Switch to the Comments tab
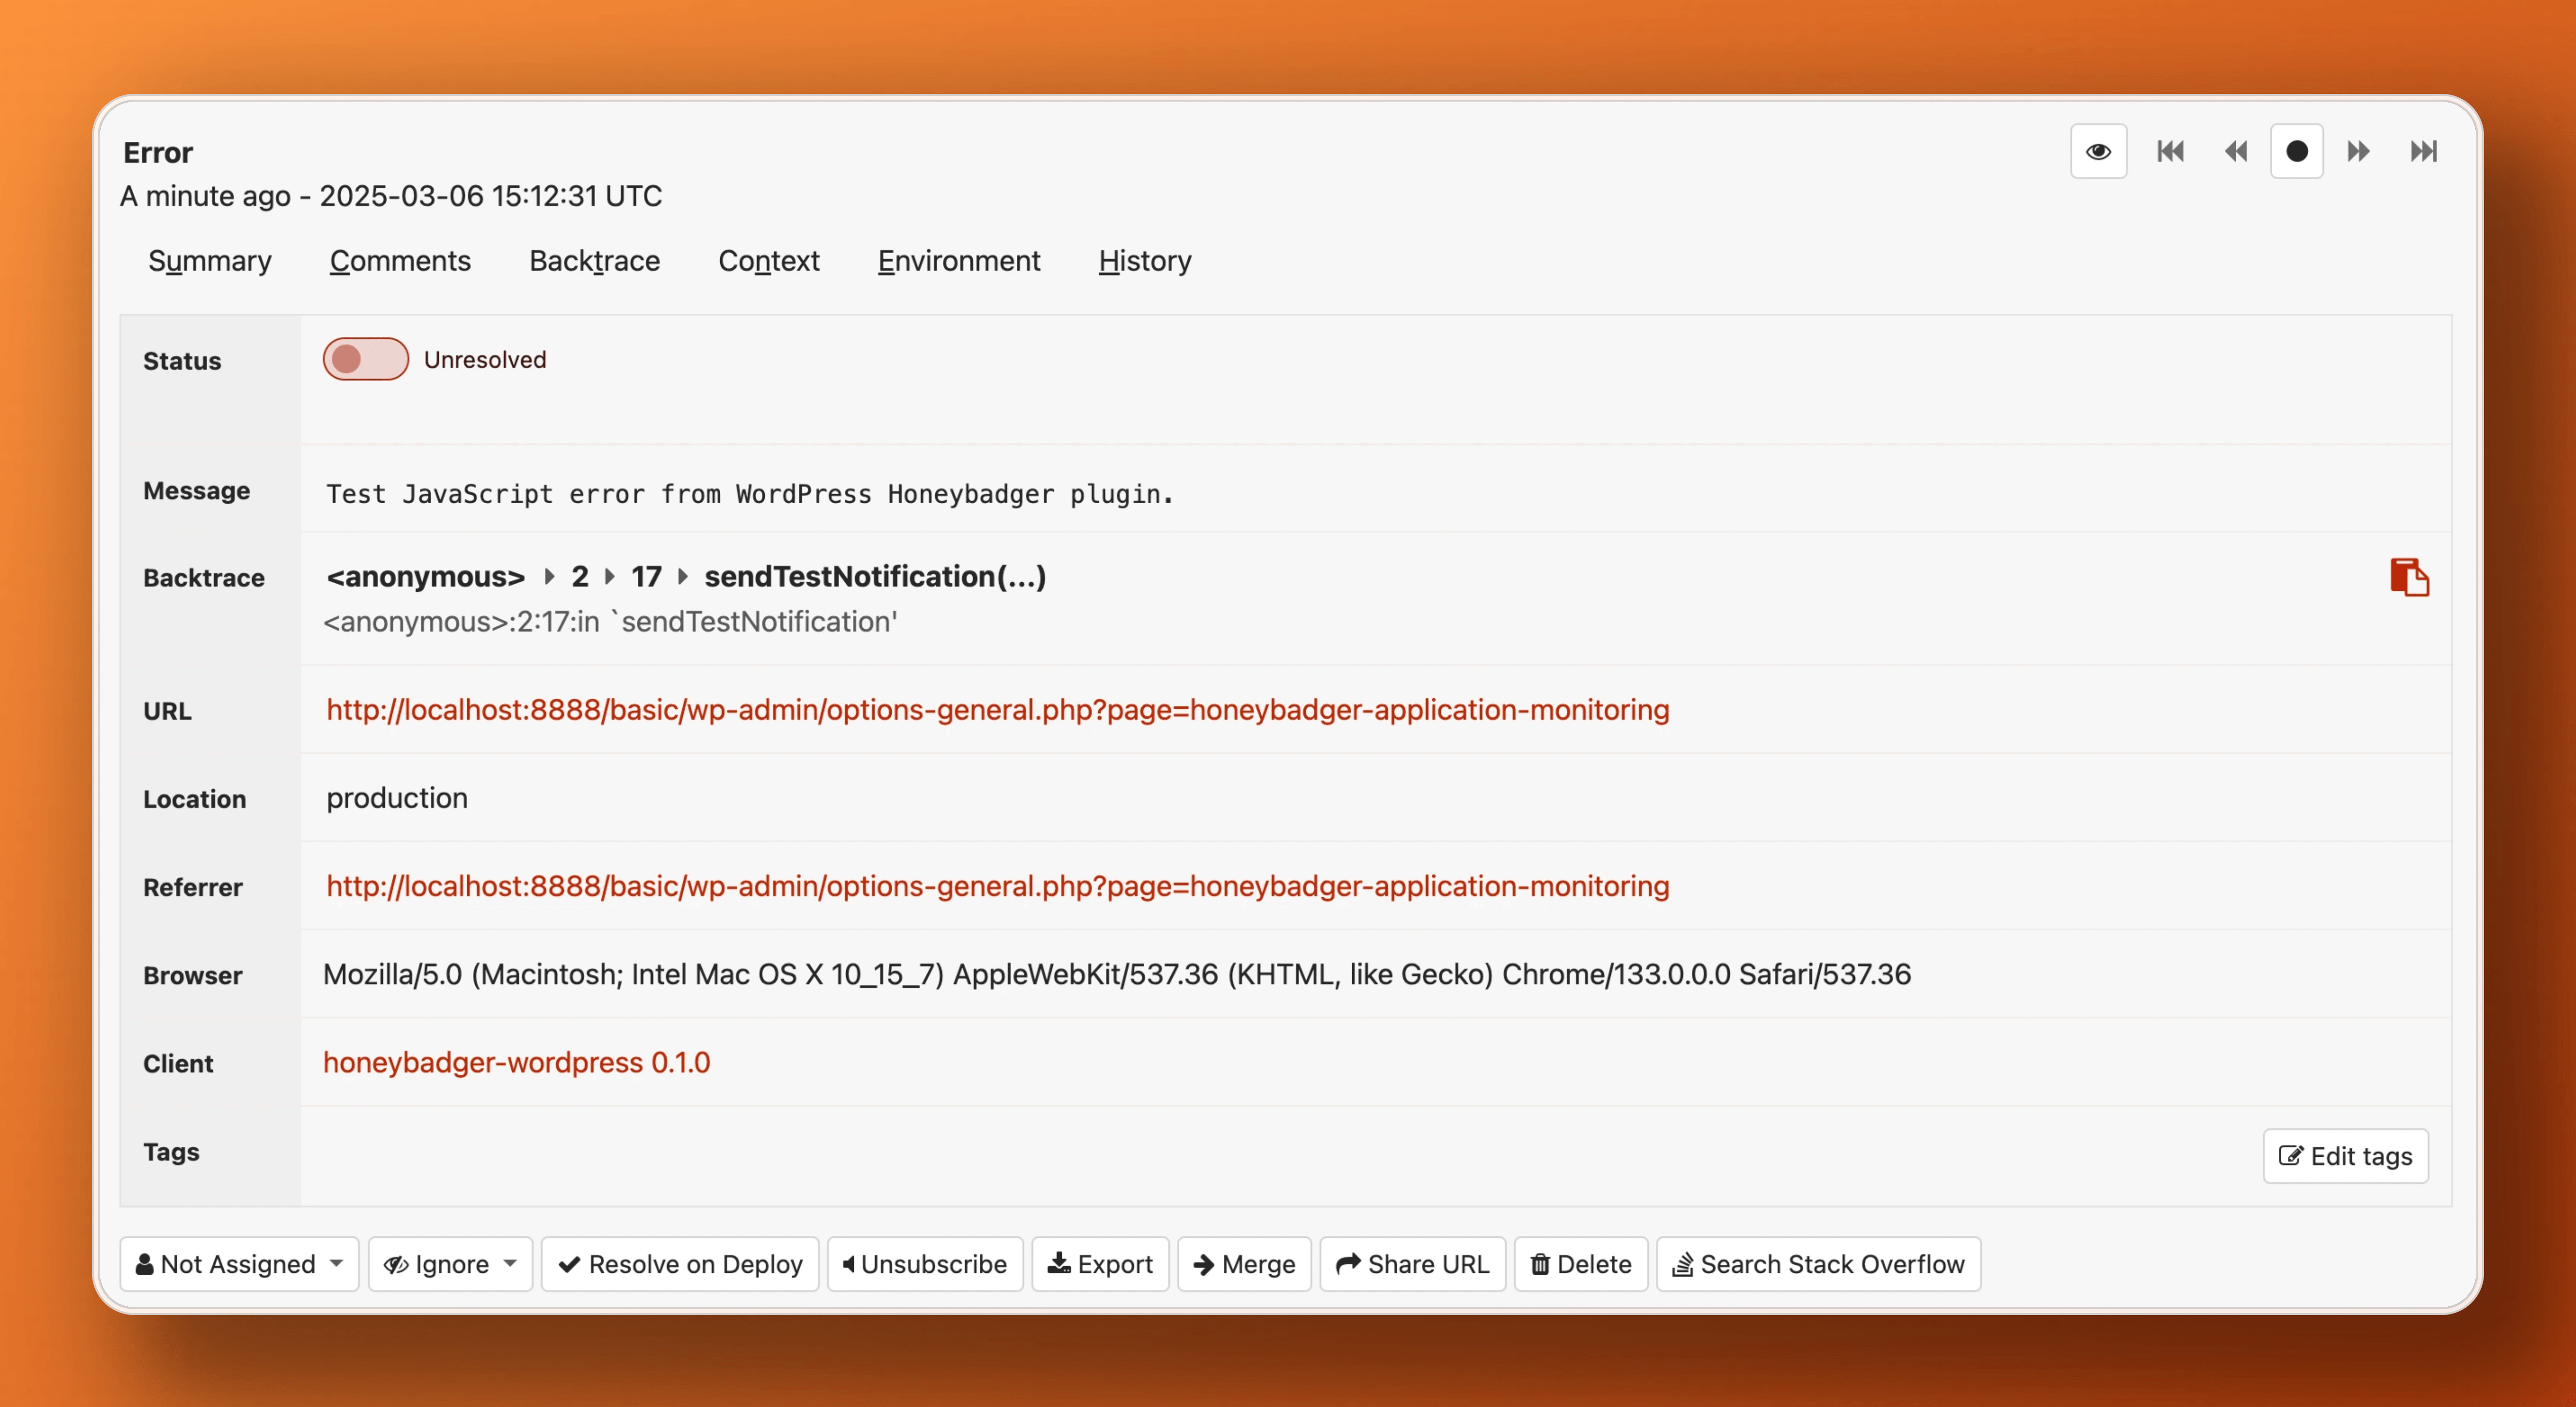2576x1407 pixels. 400,261
